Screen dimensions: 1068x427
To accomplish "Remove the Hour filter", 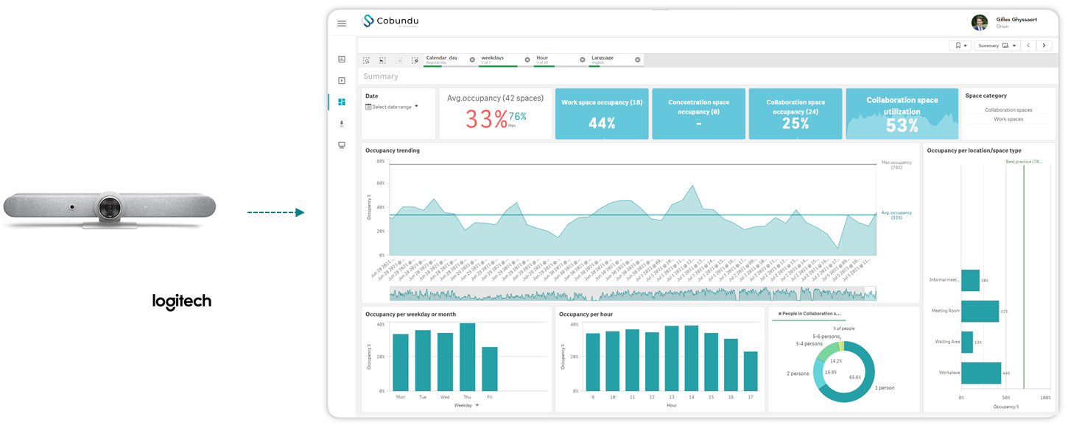I will (583, 60).
